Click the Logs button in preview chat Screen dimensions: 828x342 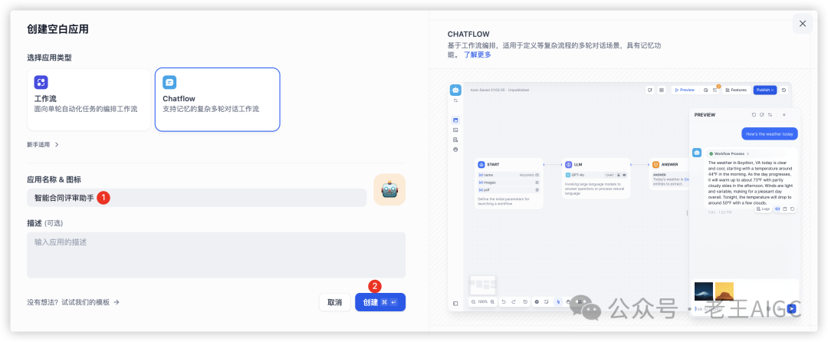coord(764,209)
